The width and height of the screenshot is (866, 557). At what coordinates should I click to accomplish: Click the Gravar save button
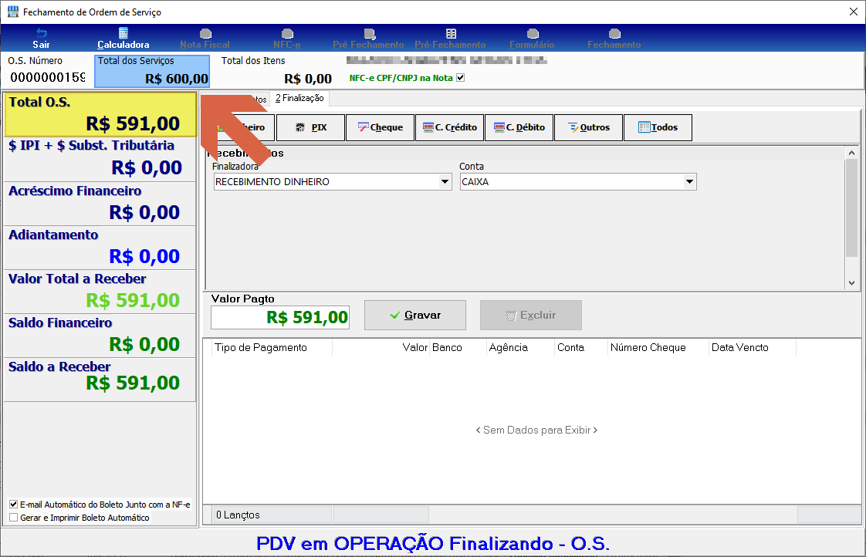[415, 316]
